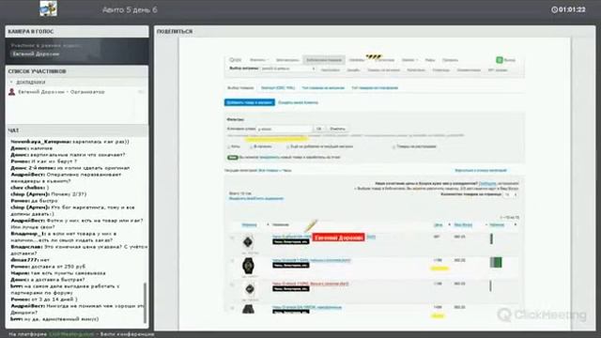
Task: Click the return to category list link
Action: pos(481,170)
